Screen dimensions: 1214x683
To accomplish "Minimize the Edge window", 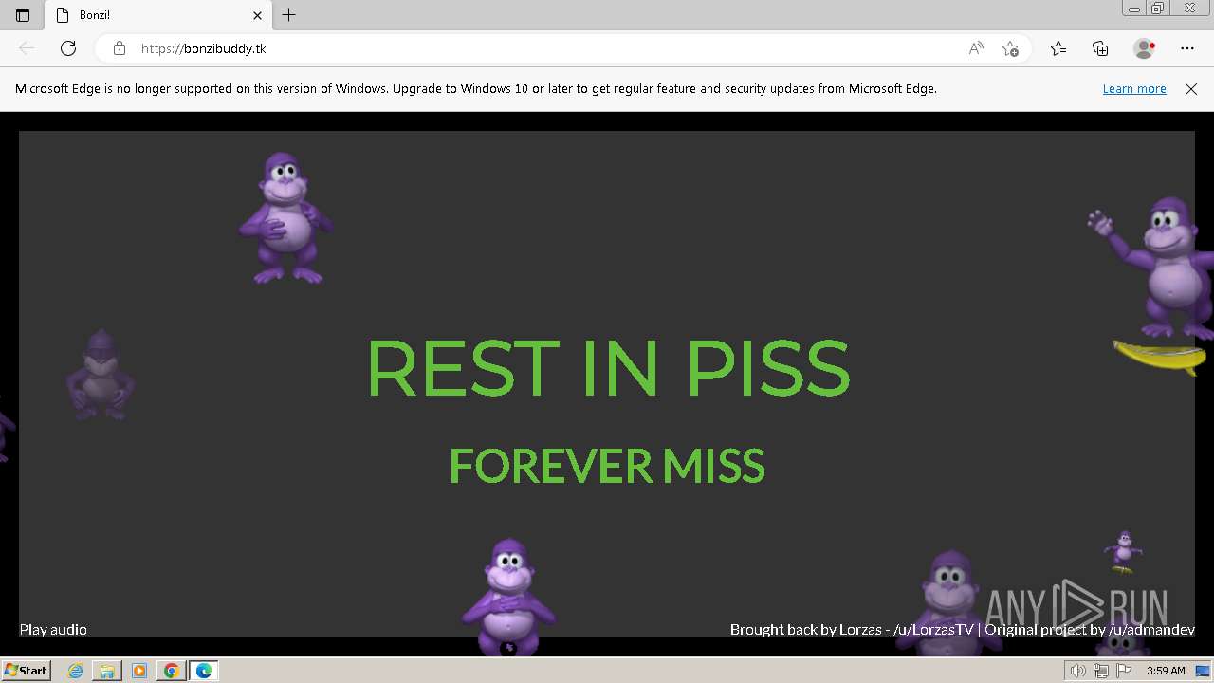I will point(1134,9).
